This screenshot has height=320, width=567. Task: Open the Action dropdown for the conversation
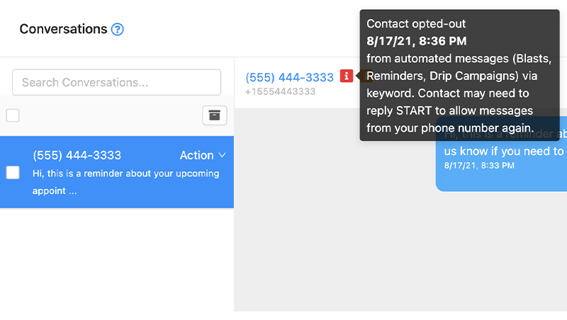click(203, 155)
